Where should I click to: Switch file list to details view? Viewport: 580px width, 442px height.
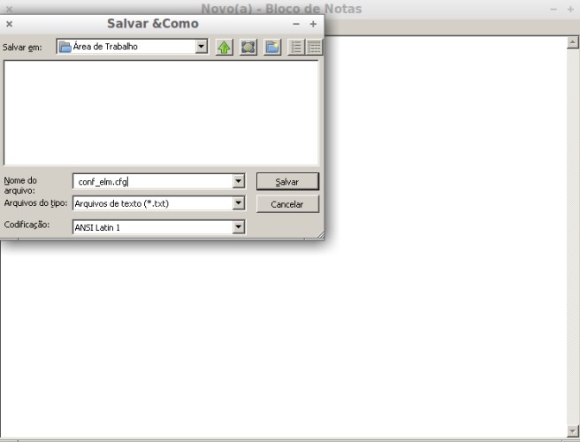(314, 47)
